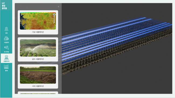Open the GIS map pin icon
This screenshot has width=175, height=98.
click(x=6, y=29)
